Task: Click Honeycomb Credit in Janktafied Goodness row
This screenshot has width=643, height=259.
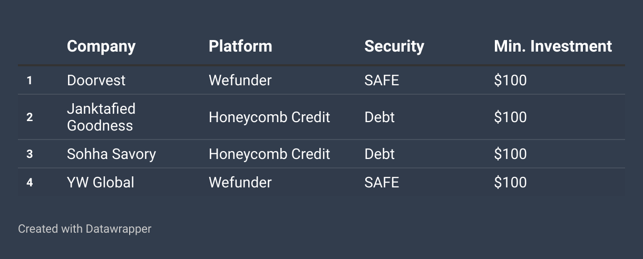Action: 269,117
